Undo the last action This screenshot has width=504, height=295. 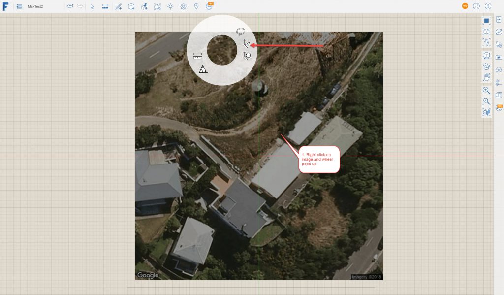coord(69,6)
